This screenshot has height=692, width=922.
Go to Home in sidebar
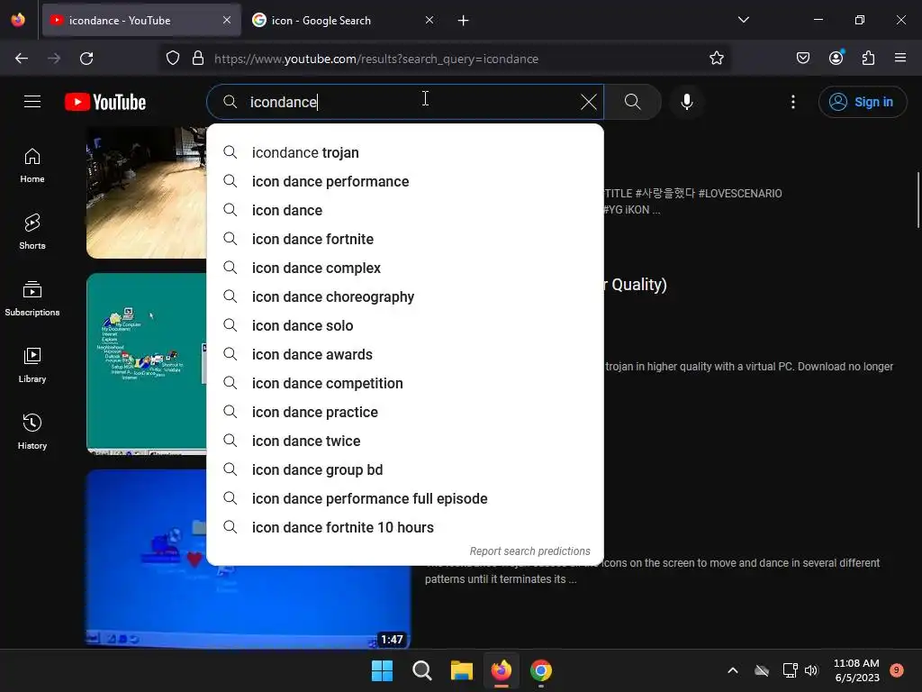coord(32,166)
